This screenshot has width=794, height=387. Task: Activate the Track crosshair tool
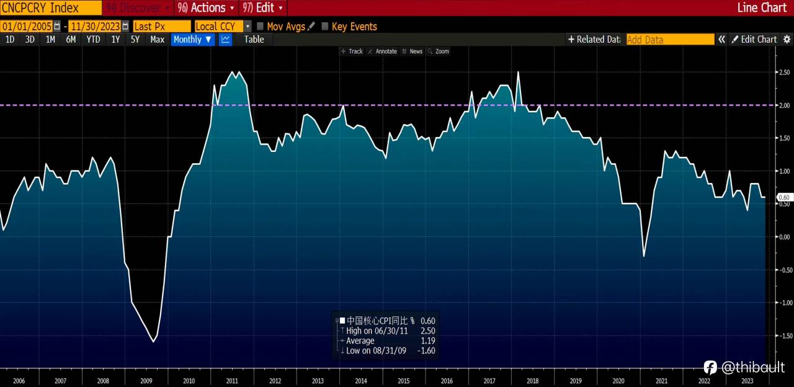coord(352,51)
